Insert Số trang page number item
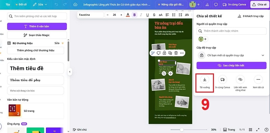 (x=35, y=111)
